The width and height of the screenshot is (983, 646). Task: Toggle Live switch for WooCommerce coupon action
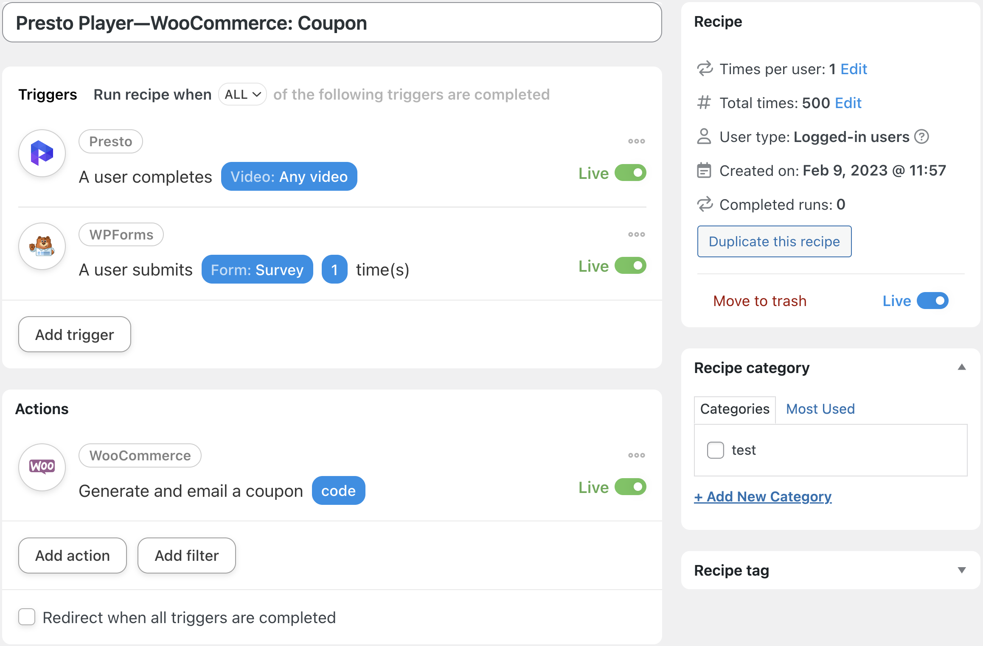(630, 487)
